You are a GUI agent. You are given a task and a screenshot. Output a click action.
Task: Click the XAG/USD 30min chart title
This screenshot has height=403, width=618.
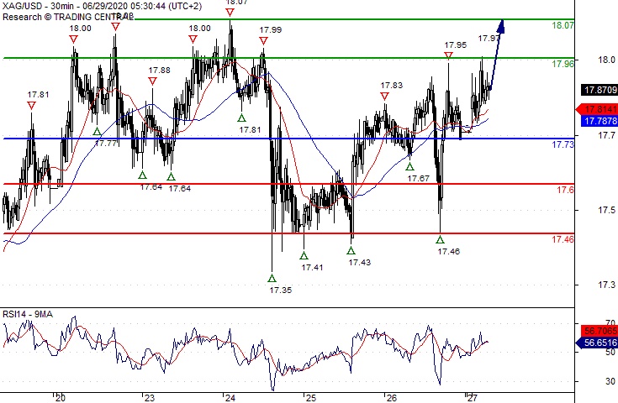[102, 6]
